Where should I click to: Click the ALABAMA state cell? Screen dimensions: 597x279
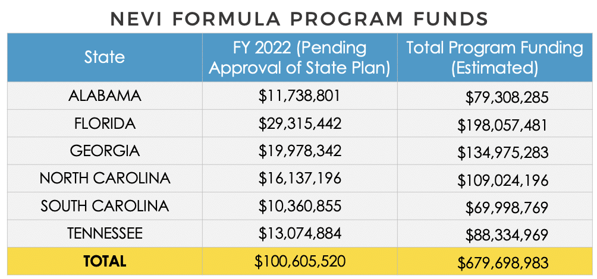pos(105,96)
